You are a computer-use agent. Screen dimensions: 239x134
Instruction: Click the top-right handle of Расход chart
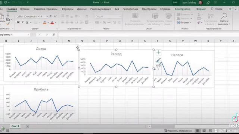[x=153, y=50]
